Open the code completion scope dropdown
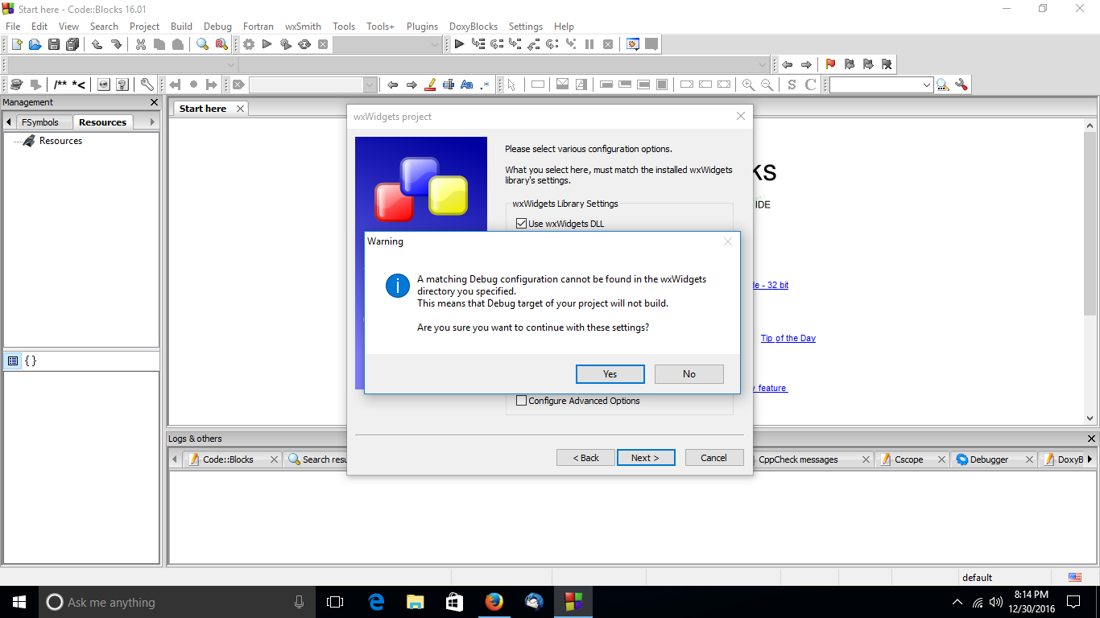Viewport: 1100px width, 618px height. pos(232,64)
